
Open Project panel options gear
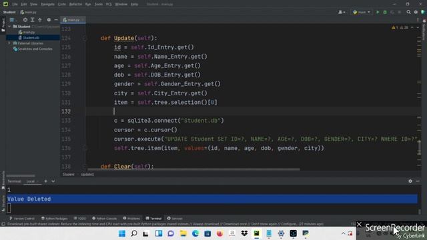point(49,20)
